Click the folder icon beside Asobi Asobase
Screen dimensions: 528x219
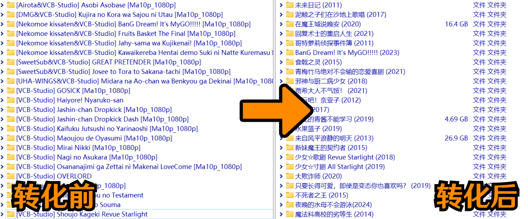click(x=11, y=5)
